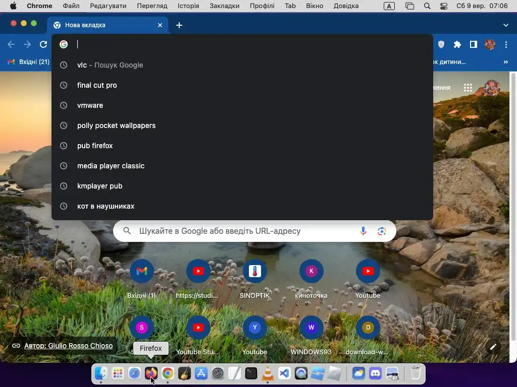517x387 pixels.
Task: Launch Firefox from the Dock
Action: pos(150,373)
